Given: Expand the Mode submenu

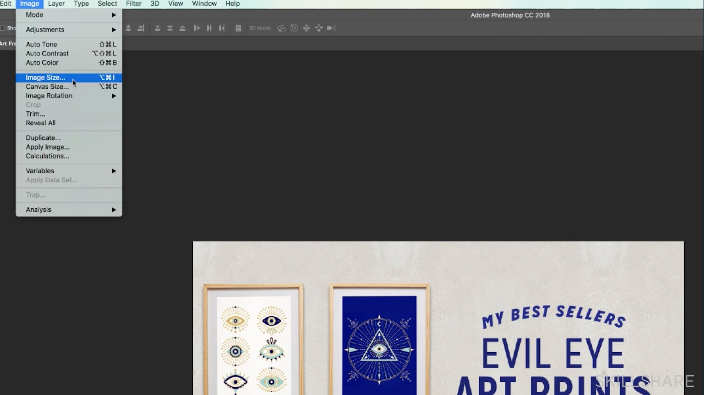Looking at the screenshot, I should (x=69, y=15).
